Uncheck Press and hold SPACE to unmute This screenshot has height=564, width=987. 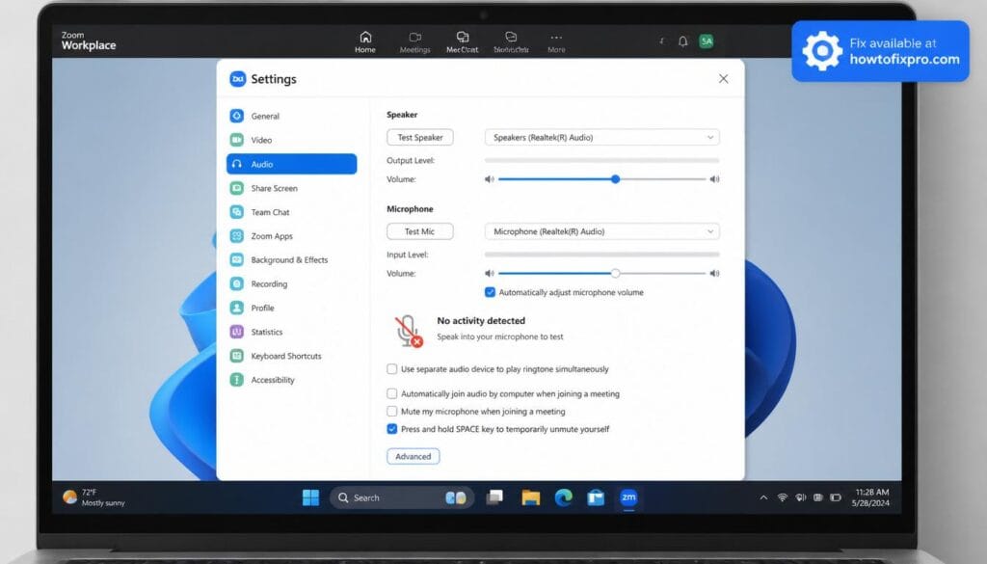click(x=391, y=429)
